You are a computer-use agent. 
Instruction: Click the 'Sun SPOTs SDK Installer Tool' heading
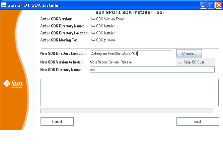pyautogui.click(x=130, y=12)
